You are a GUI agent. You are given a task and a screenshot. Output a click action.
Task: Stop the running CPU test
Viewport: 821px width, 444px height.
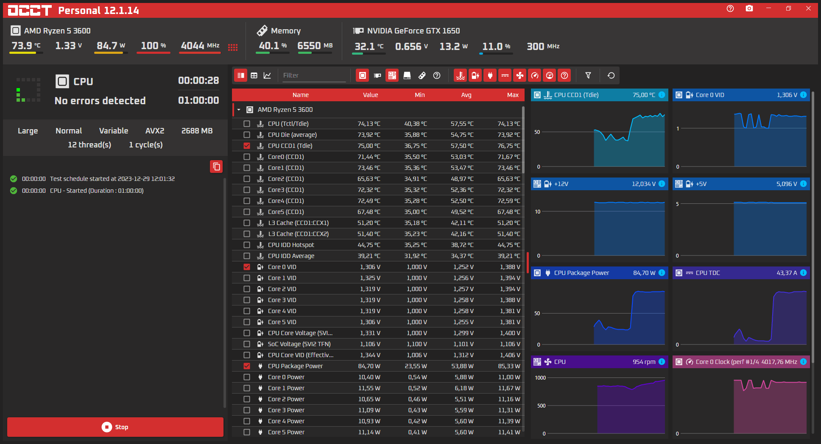pos(115,427)
